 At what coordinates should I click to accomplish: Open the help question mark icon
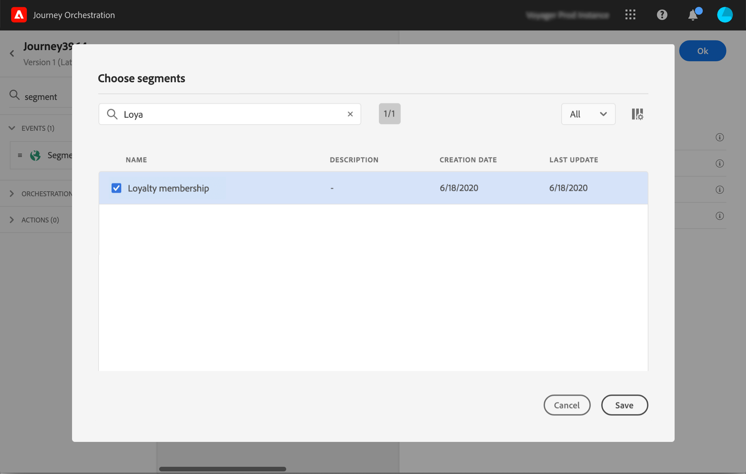pyautogui.click(x=662, y=15)
